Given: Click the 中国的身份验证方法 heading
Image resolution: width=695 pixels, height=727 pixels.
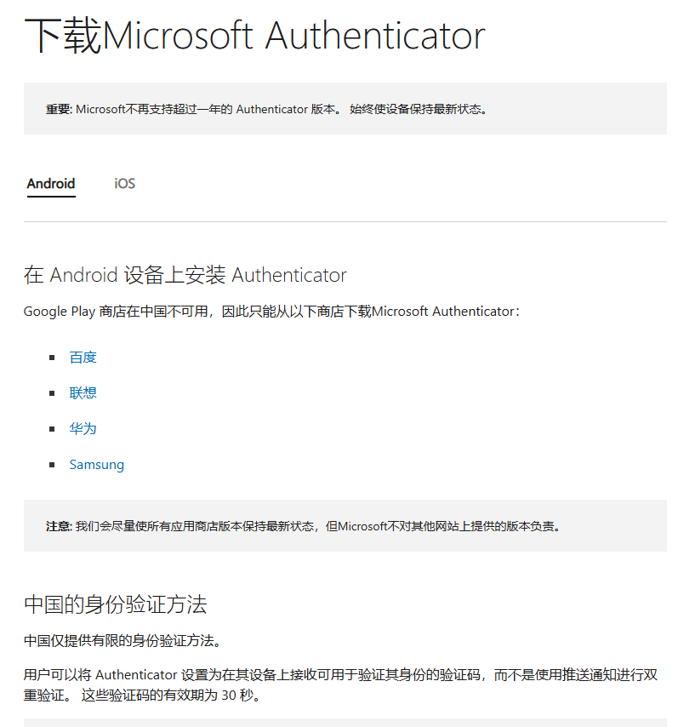Looking at the screenshot, I should tap(116, 605).
